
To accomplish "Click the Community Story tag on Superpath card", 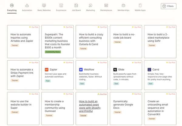I will point(53,52).
